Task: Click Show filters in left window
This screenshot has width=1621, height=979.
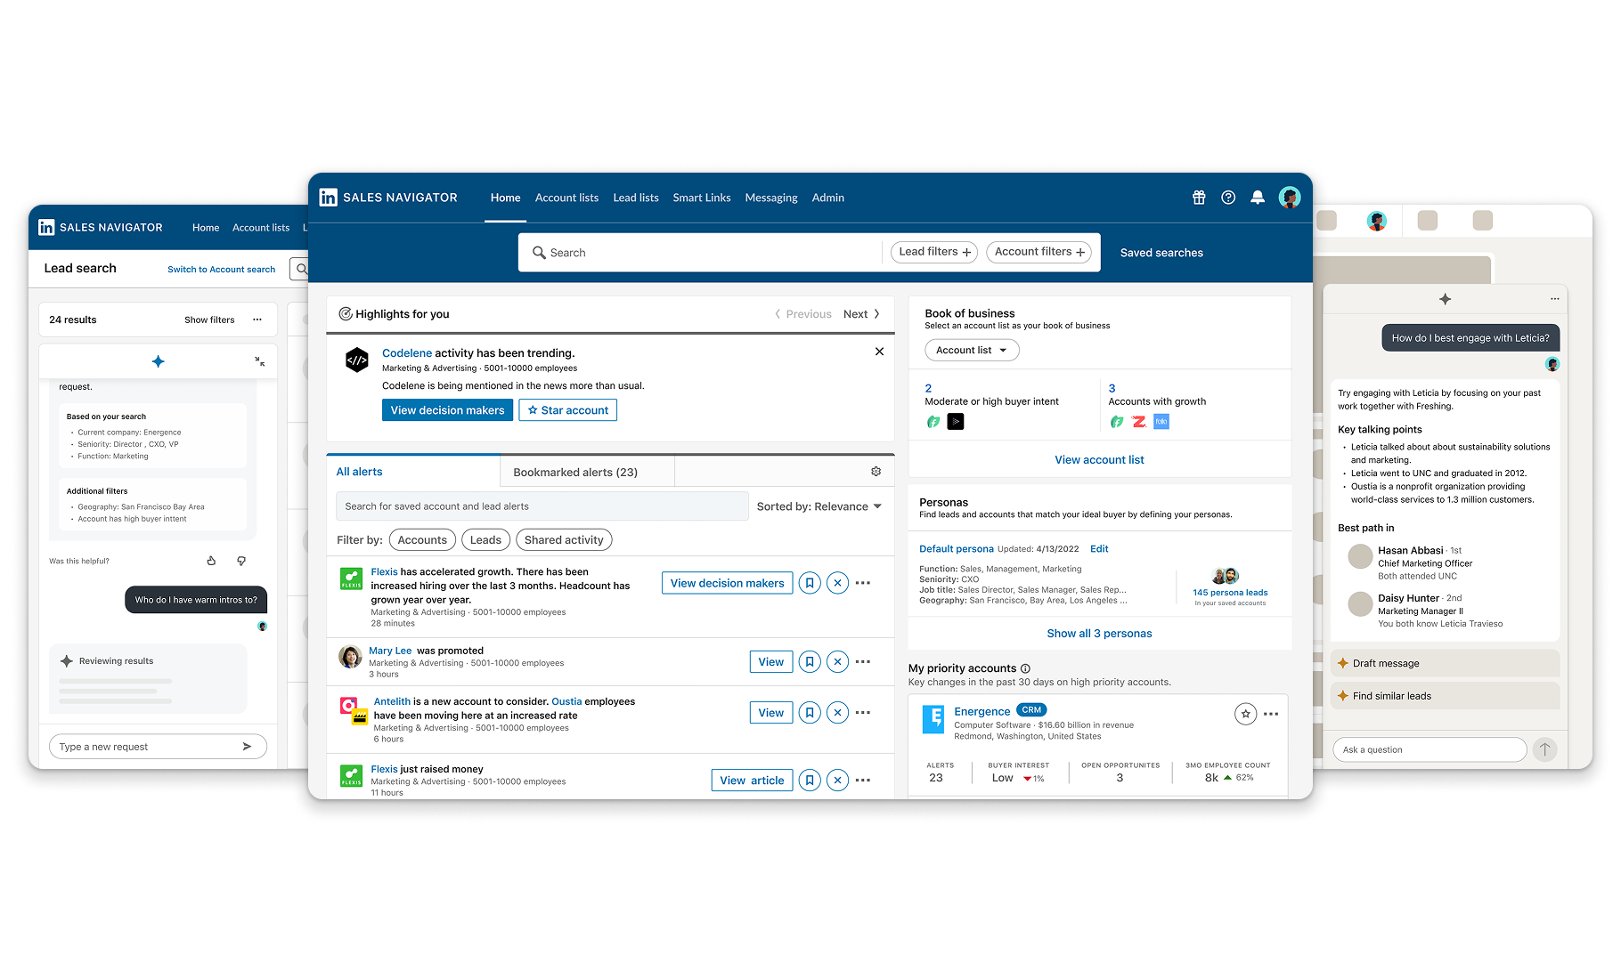Action: pyautogui.click(x=209, y=320)
